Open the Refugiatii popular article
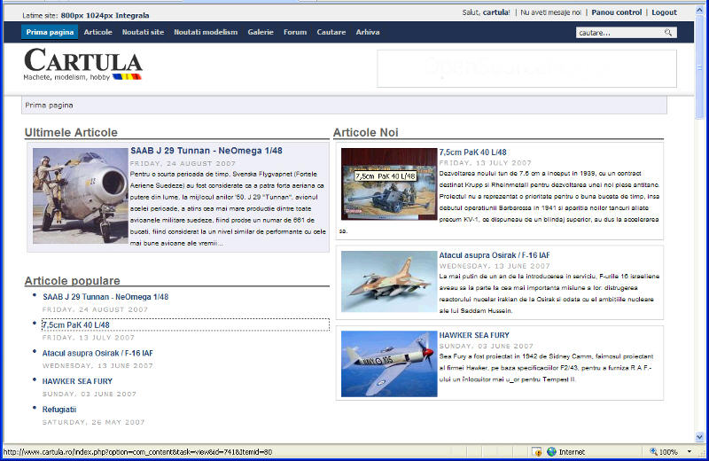The width and height of the screenshot is (709, 461). click(x=59, y=410)
